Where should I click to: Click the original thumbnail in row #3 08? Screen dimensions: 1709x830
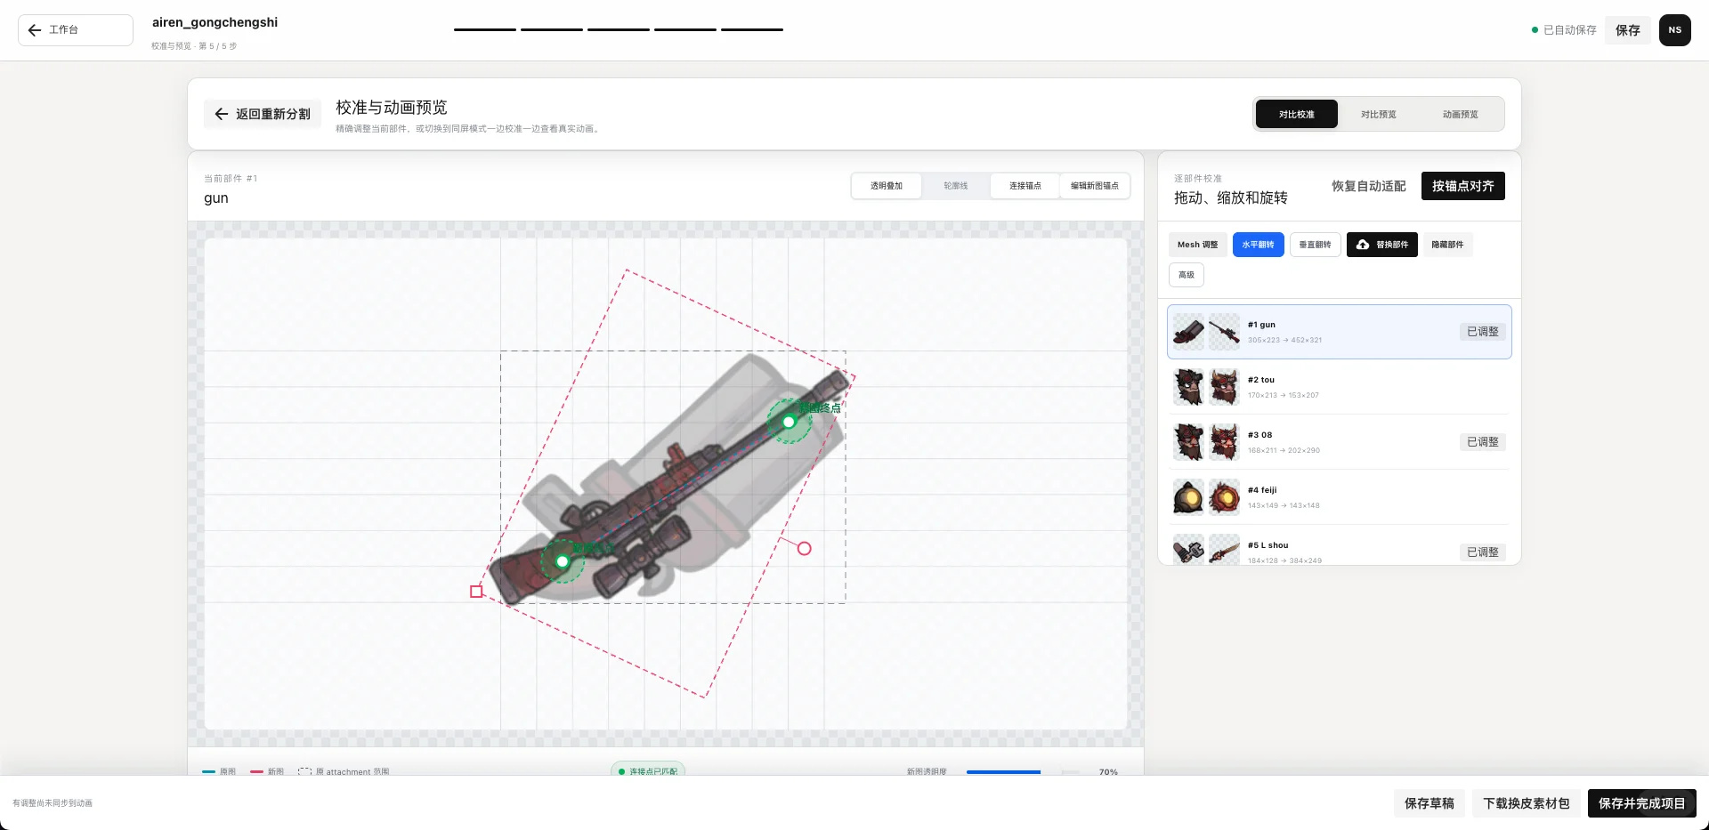pos(1188,442)
